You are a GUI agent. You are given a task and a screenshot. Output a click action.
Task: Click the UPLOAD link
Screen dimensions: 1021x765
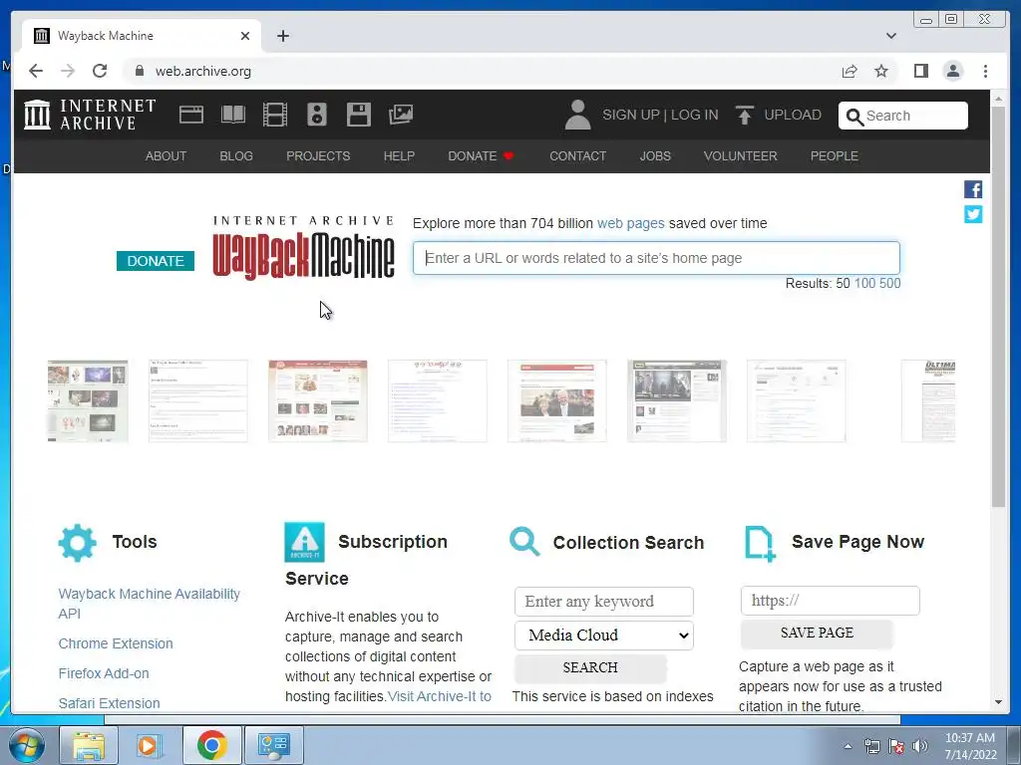pyautogui.click(x=793, y=115)
